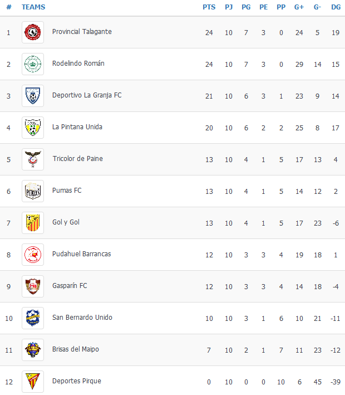
Task: Sort table by PTS column header
Action: pos(209,7)
